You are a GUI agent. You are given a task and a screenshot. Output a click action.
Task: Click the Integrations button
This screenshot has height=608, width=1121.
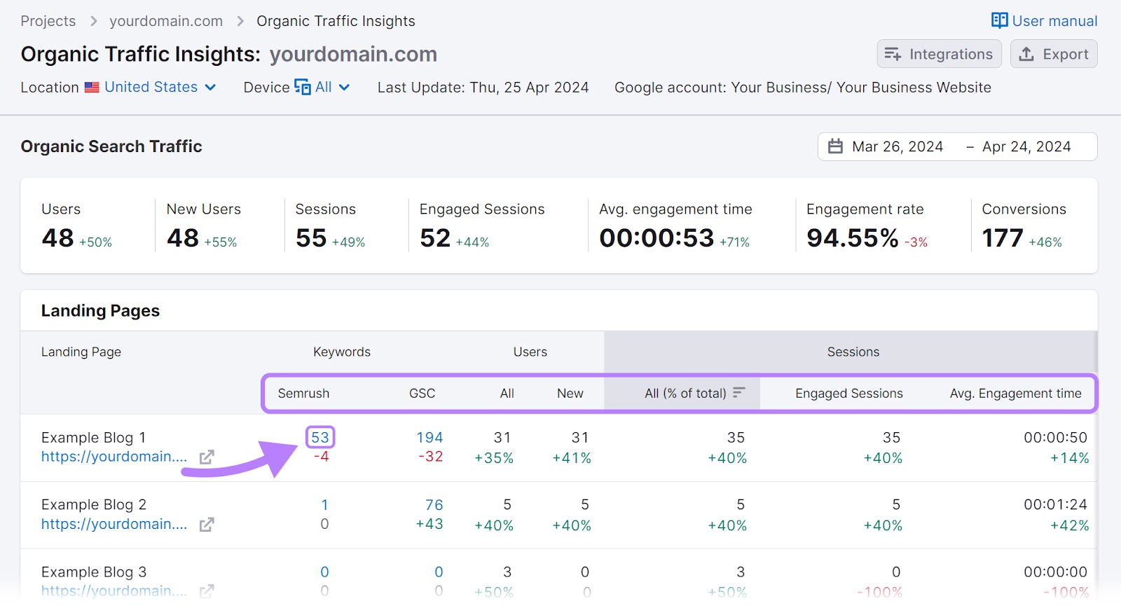click(x=939, y=54)
